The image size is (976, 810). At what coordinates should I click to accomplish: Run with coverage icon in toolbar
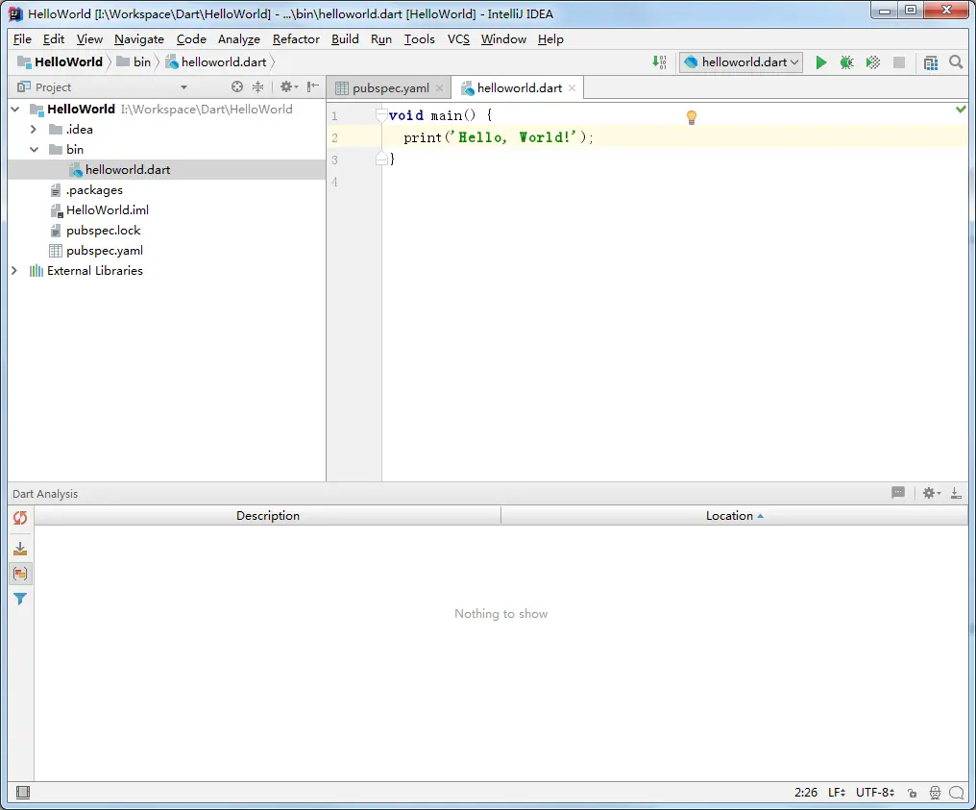[x=872, y=62]
